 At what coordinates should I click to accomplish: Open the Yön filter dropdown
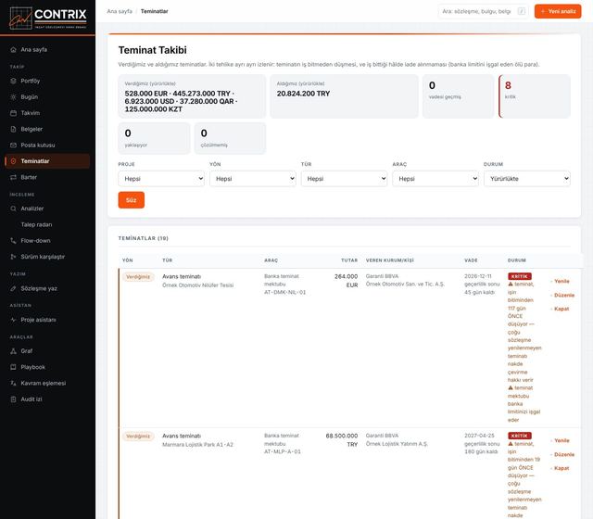pyautogui.click(x=253, y=179)
